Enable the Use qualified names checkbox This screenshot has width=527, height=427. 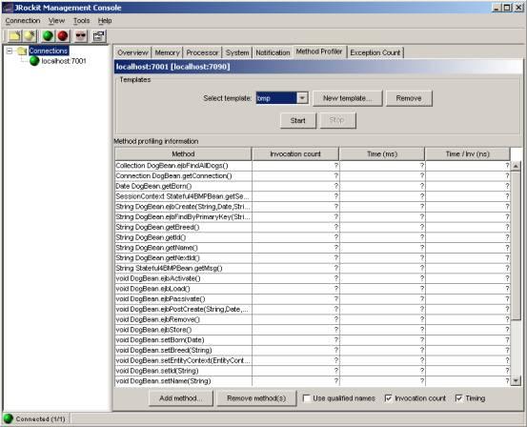point(306,398)
